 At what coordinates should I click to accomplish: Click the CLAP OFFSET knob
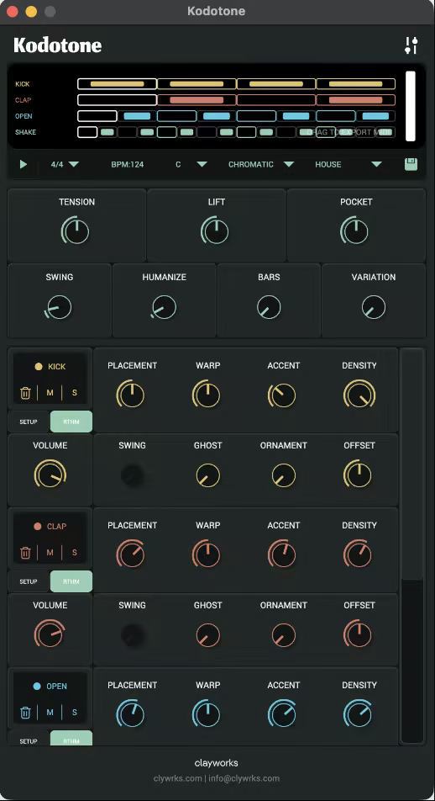tap(358, 634)
